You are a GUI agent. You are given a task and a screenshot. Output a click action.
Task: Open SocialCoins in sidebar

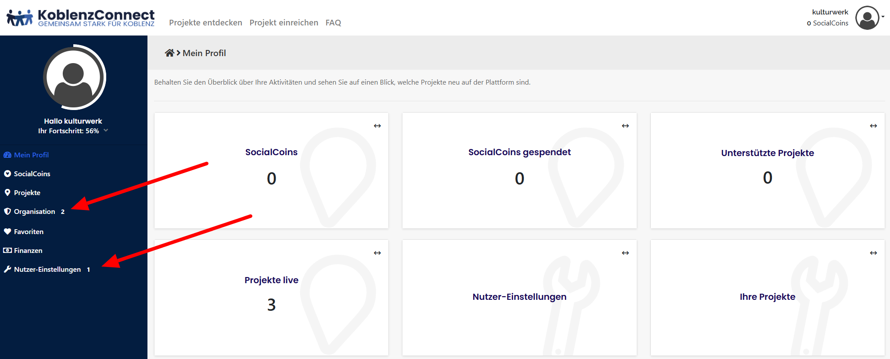32,174
